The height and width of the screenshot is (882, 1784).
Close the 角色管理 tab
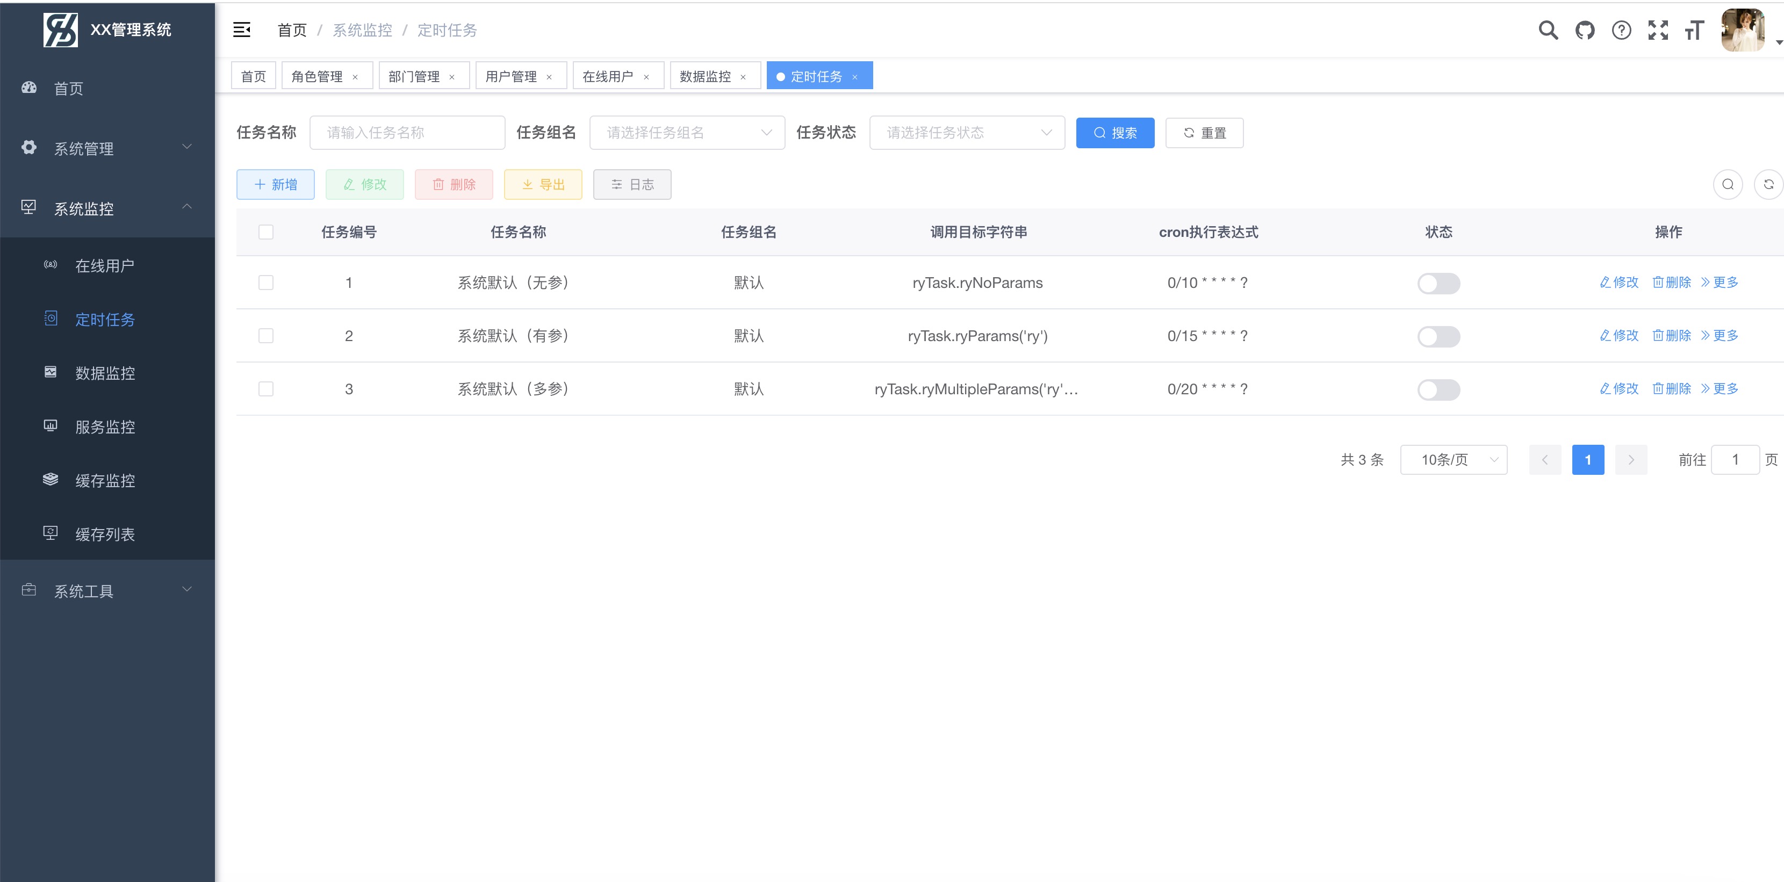point(355,77)
